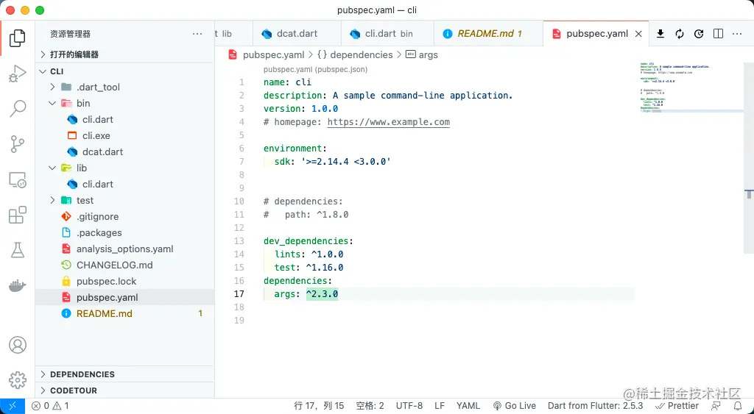Screen dimensions: 754x414
Task: Open the Docker view
Action: pos(17,286)
